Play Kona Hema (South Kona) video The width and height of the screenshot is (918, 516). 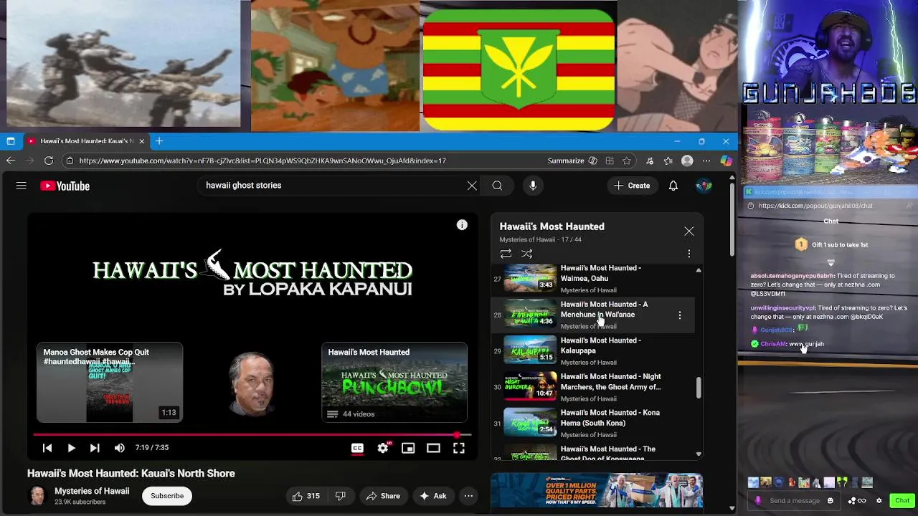(x=592, y=424)
